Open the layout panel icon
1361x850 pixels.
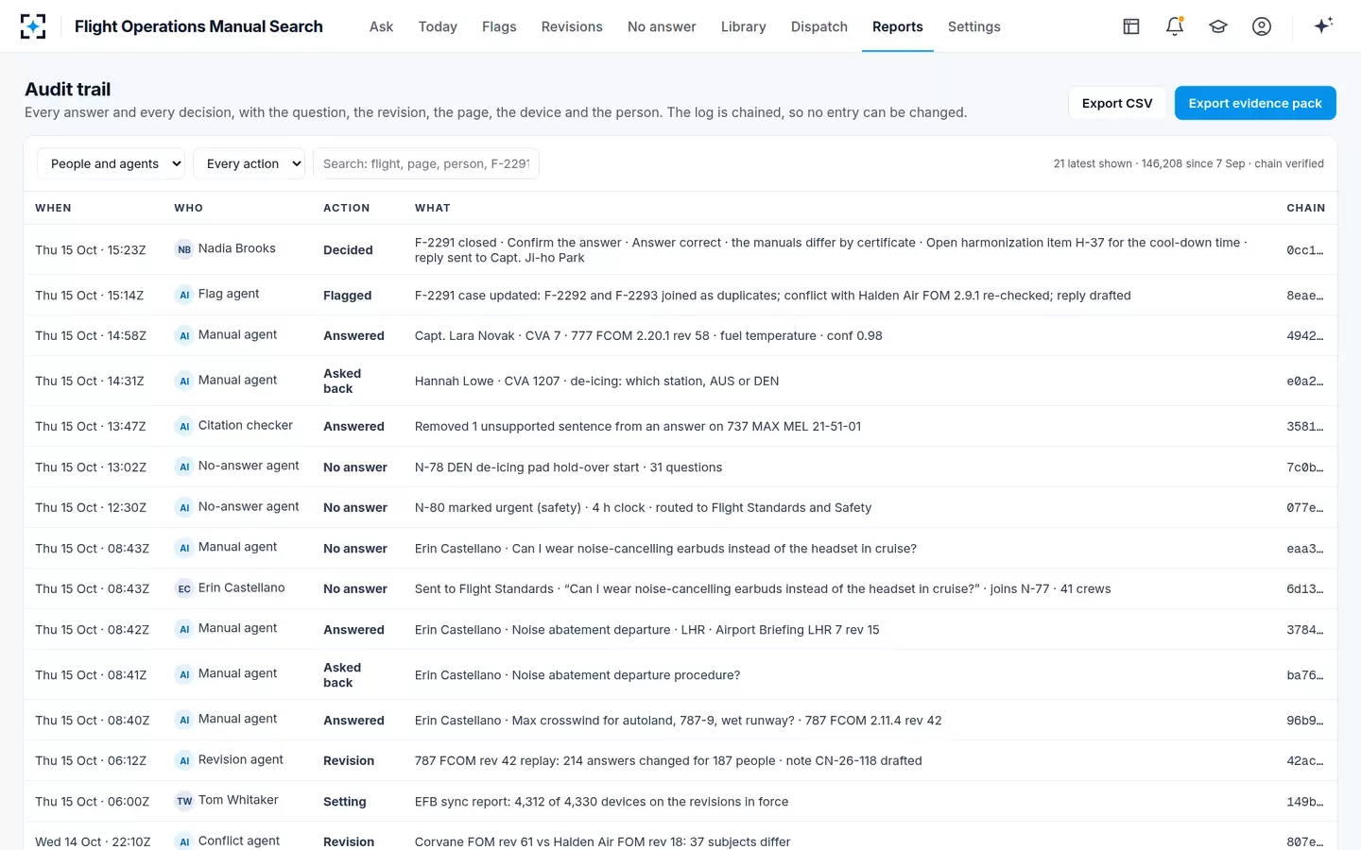click(x=1131, y=26)
